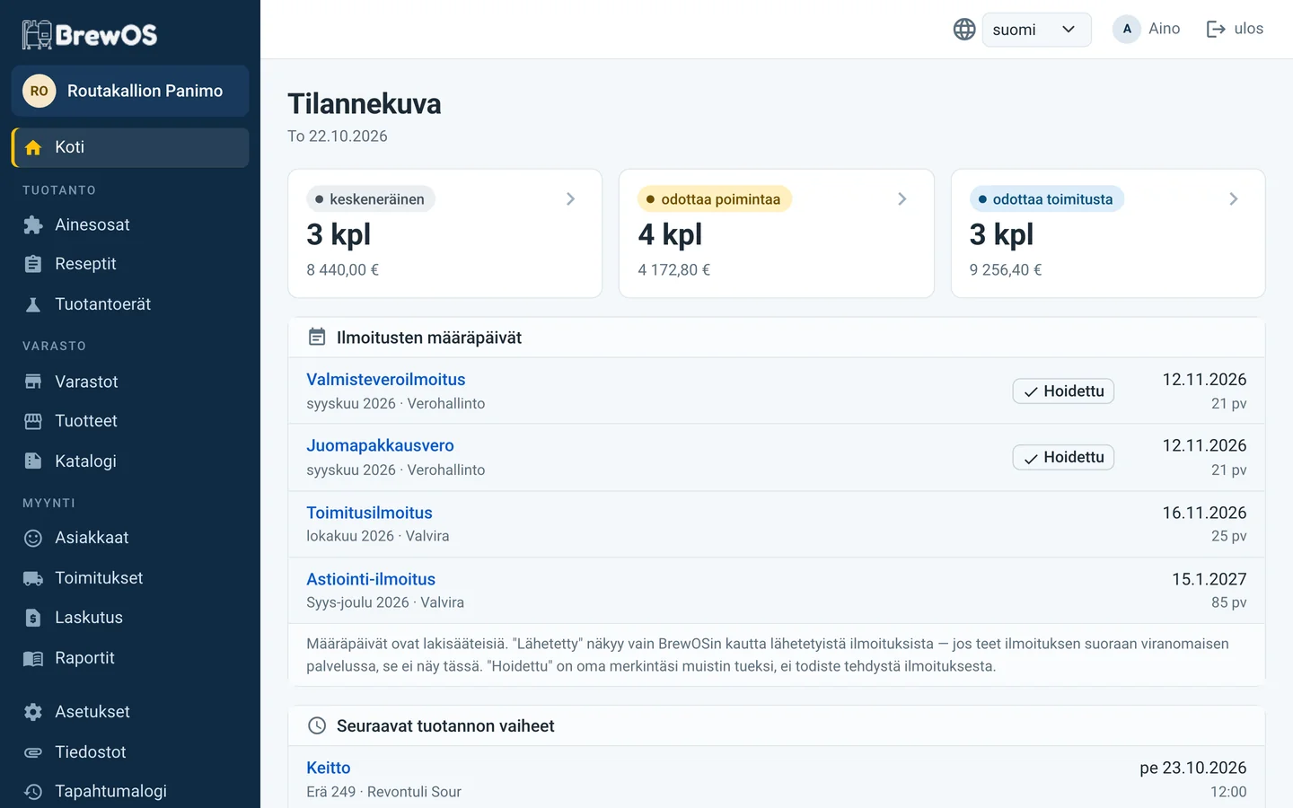Click the 8 440,00 € amount

click(x=342, y=269)
